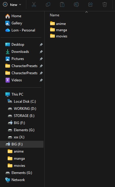Click the pin icon next to first CharacterPresets

click(41, 66)
